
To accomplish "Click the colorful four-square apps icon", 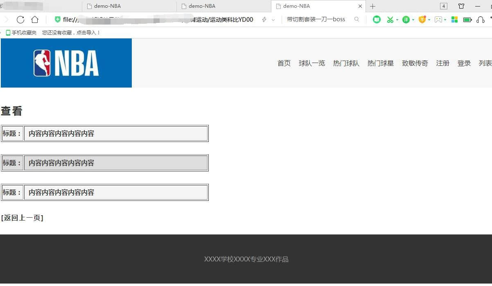I will pyautogui.click(x=454, y=20).
